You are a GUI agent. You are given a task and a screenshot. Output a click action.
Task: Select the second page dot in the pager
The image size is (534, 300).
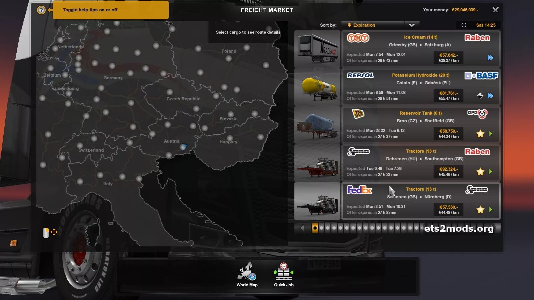tap(321, 228)
